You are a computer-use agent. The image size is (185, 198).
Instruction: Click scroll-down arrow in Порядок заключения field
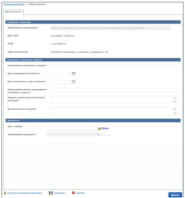coord(174,101)
